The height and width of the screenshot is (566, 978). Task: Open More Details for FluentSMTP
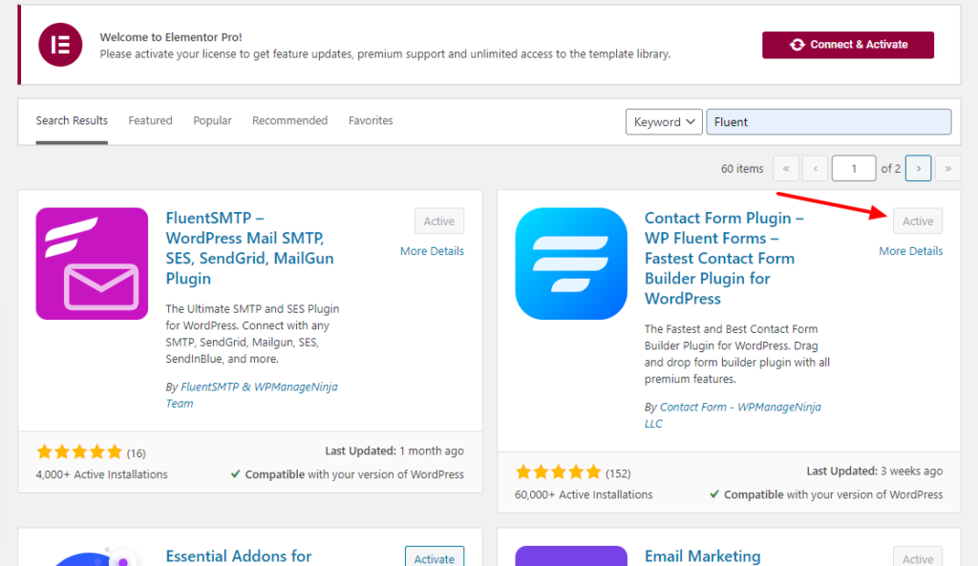click(432, 251)
